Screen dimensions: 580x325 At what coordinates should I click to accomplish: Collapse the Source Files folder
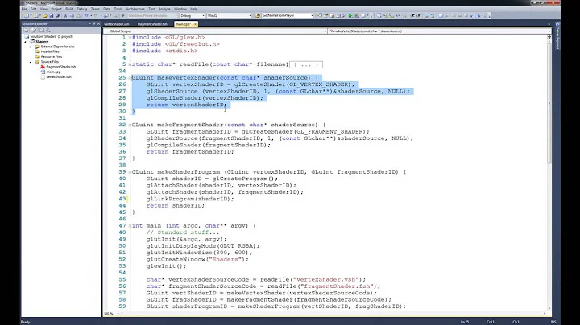pyautogui.click(x=31, y=62)
